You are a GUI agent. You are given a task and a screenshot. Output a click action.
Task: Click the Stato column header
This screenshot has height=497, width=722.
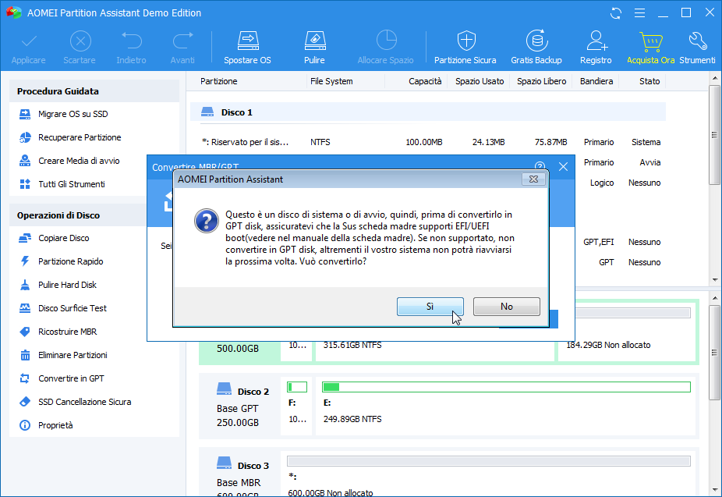pyautogui.click(x=649, y=81)
